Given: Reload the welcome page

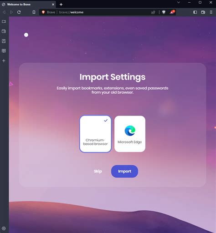Looking at the screenshot, I should coord(19,12).
